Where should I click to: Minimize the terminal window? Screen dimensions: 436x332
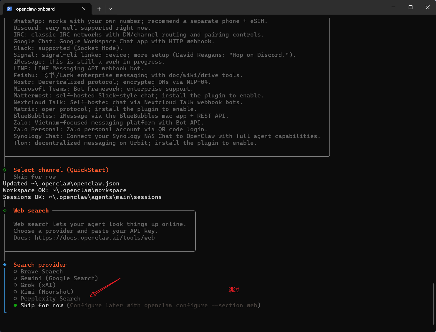point(393,7)
